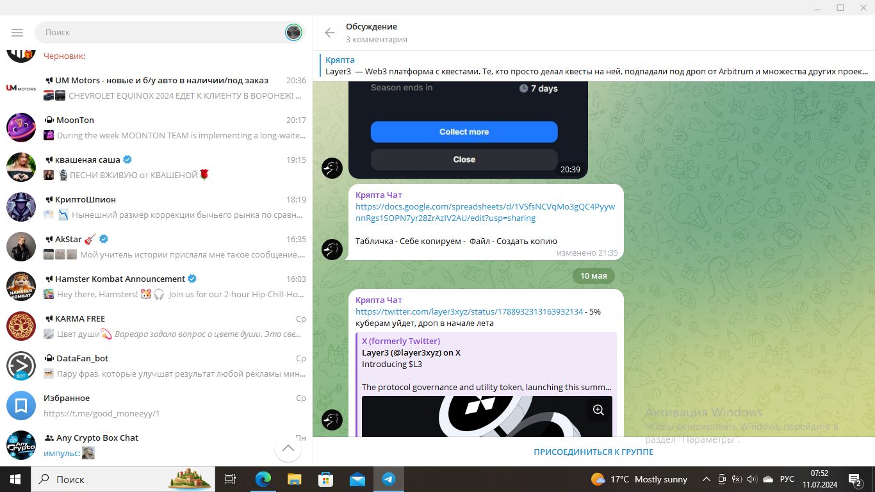Open DataFan_bot avatar
Viewport: 875px width, 492px height.
21,366
